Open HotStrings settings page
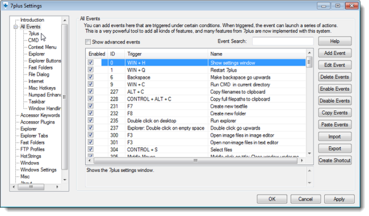This screenshot has width=369, height=216. pyautogui.click(x=31, y=156)
